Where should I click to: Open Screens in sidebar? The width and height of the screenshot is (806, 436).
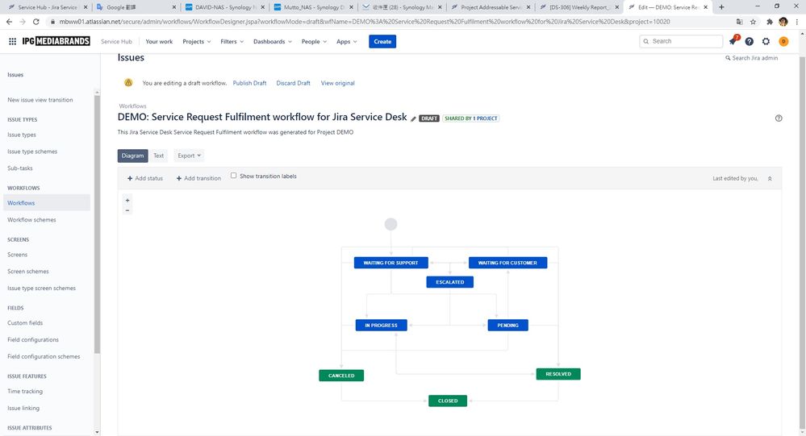18,255
